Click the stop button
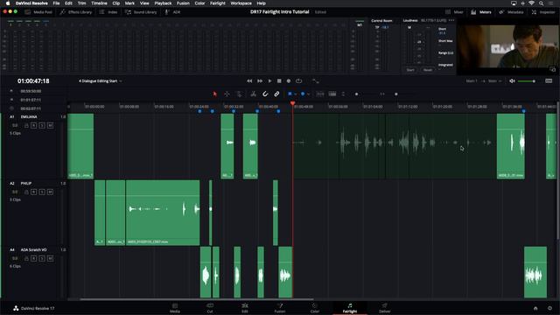This screenshot has height=315, width=560. point(279,81)
